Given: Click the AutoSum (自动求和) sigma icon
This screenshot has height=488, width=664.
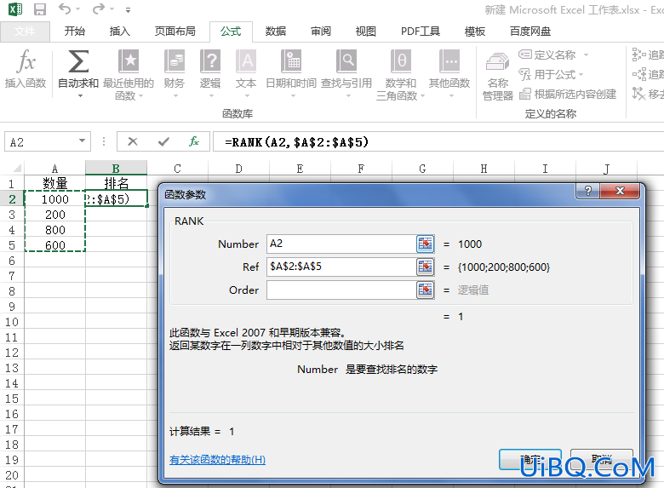Looking at the screenshot, I should (x=78, y=61).
